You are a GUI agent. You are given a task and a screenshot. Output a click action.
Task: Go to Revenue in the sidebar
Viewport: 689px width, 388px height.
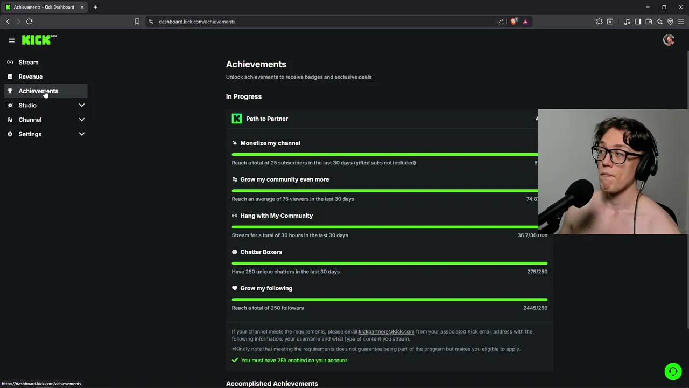[x=30, y=77]
